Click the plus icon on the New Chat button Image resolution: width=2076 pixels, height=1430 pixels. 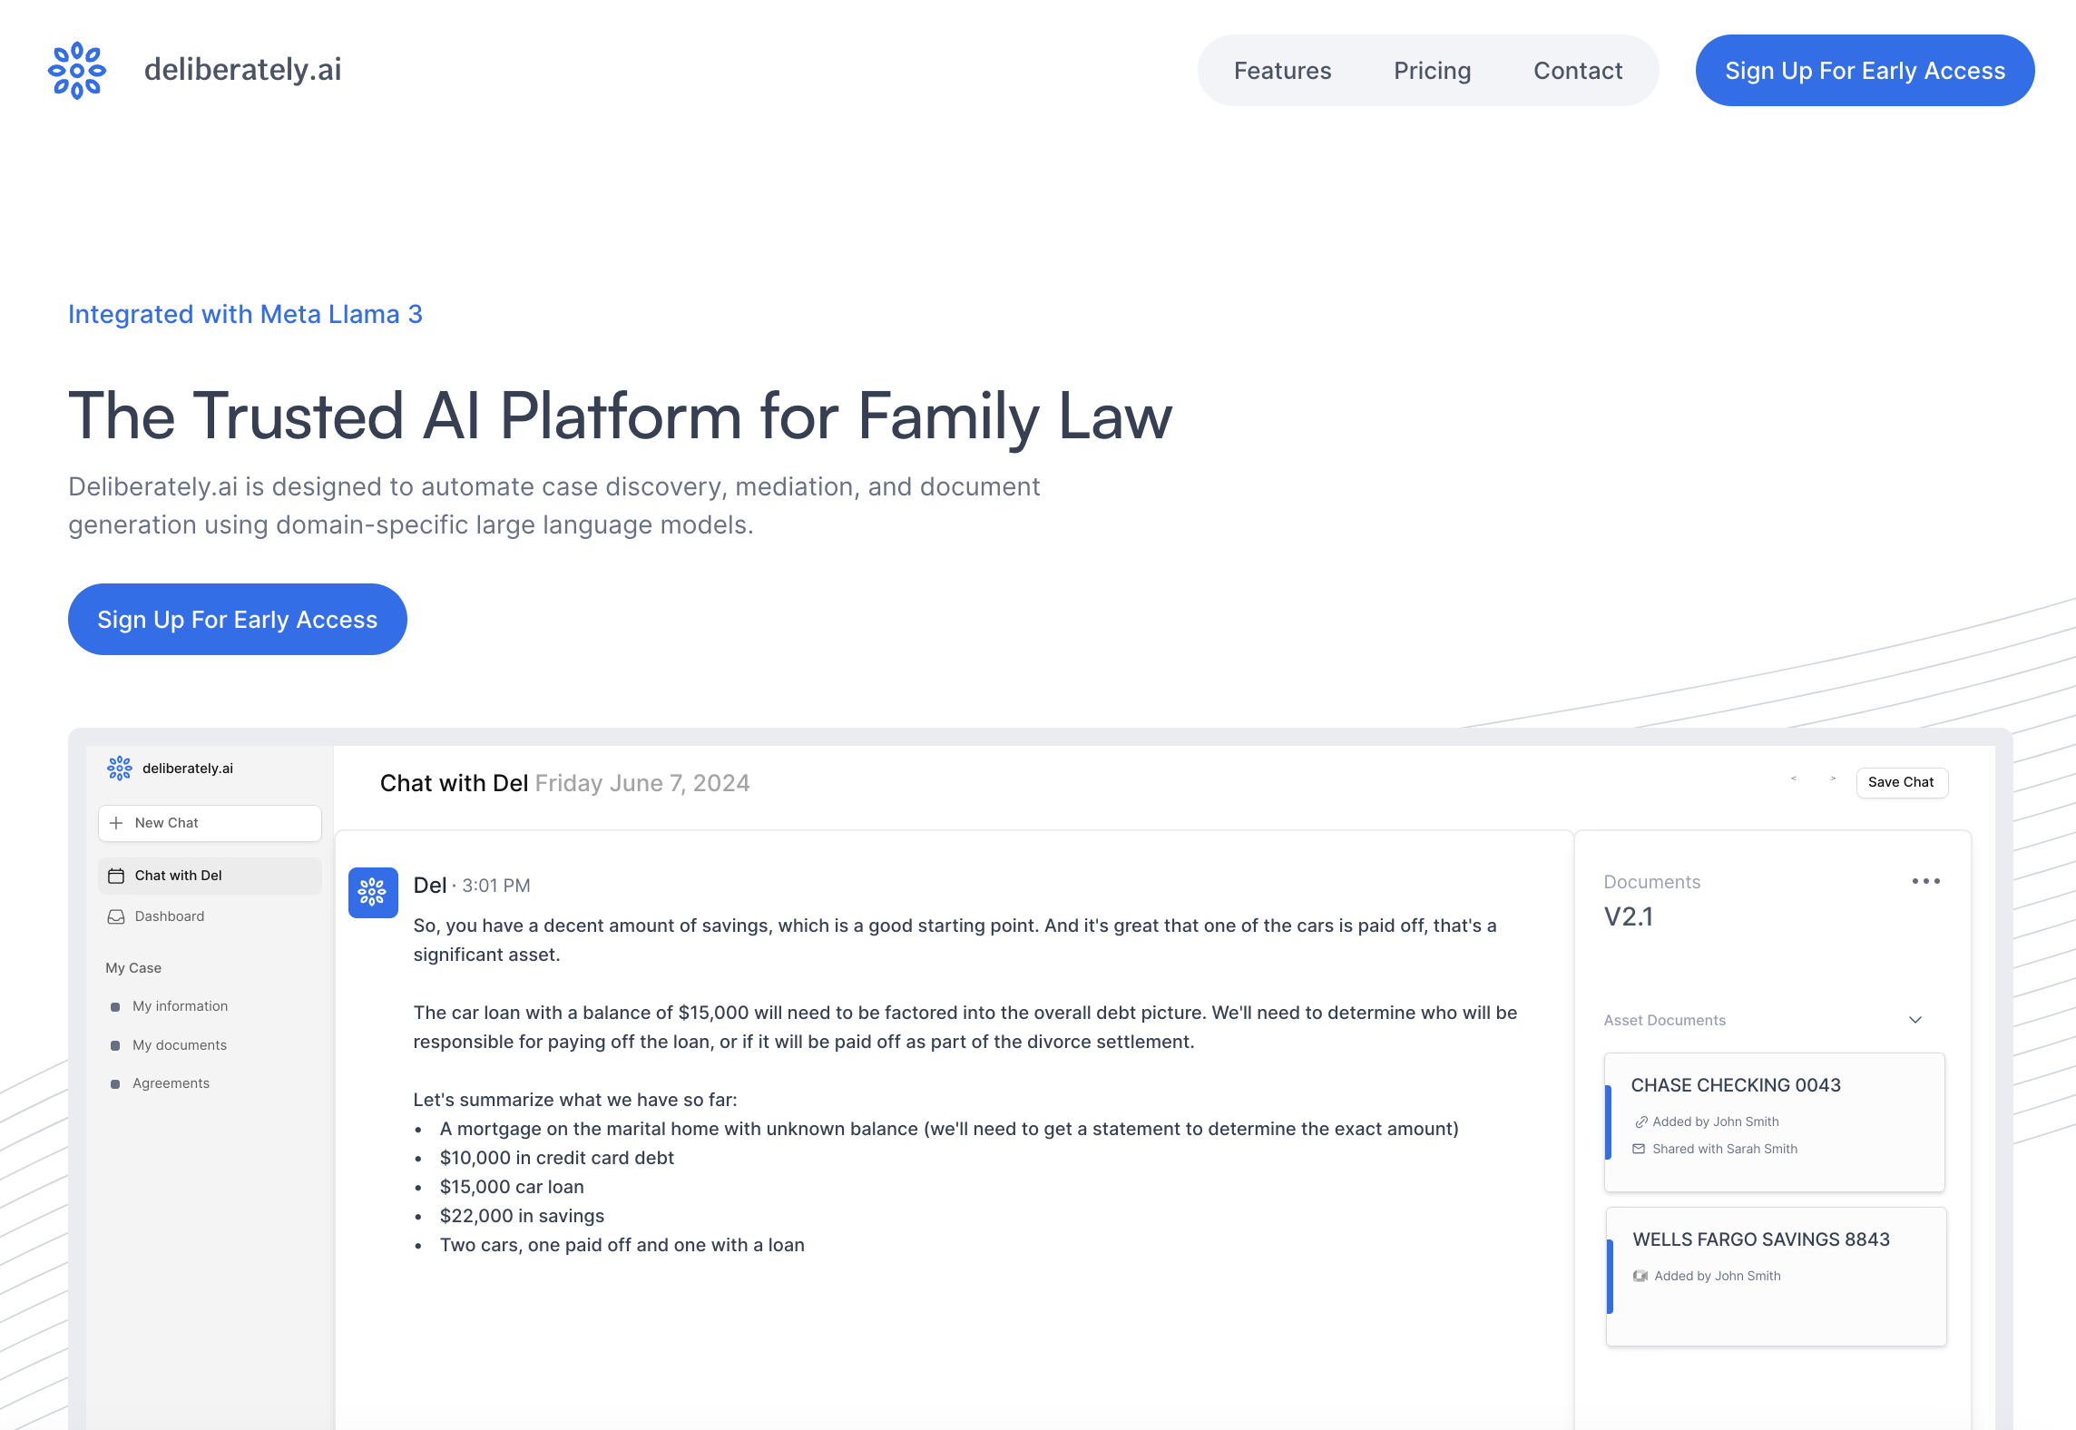(x=117, y=823)
